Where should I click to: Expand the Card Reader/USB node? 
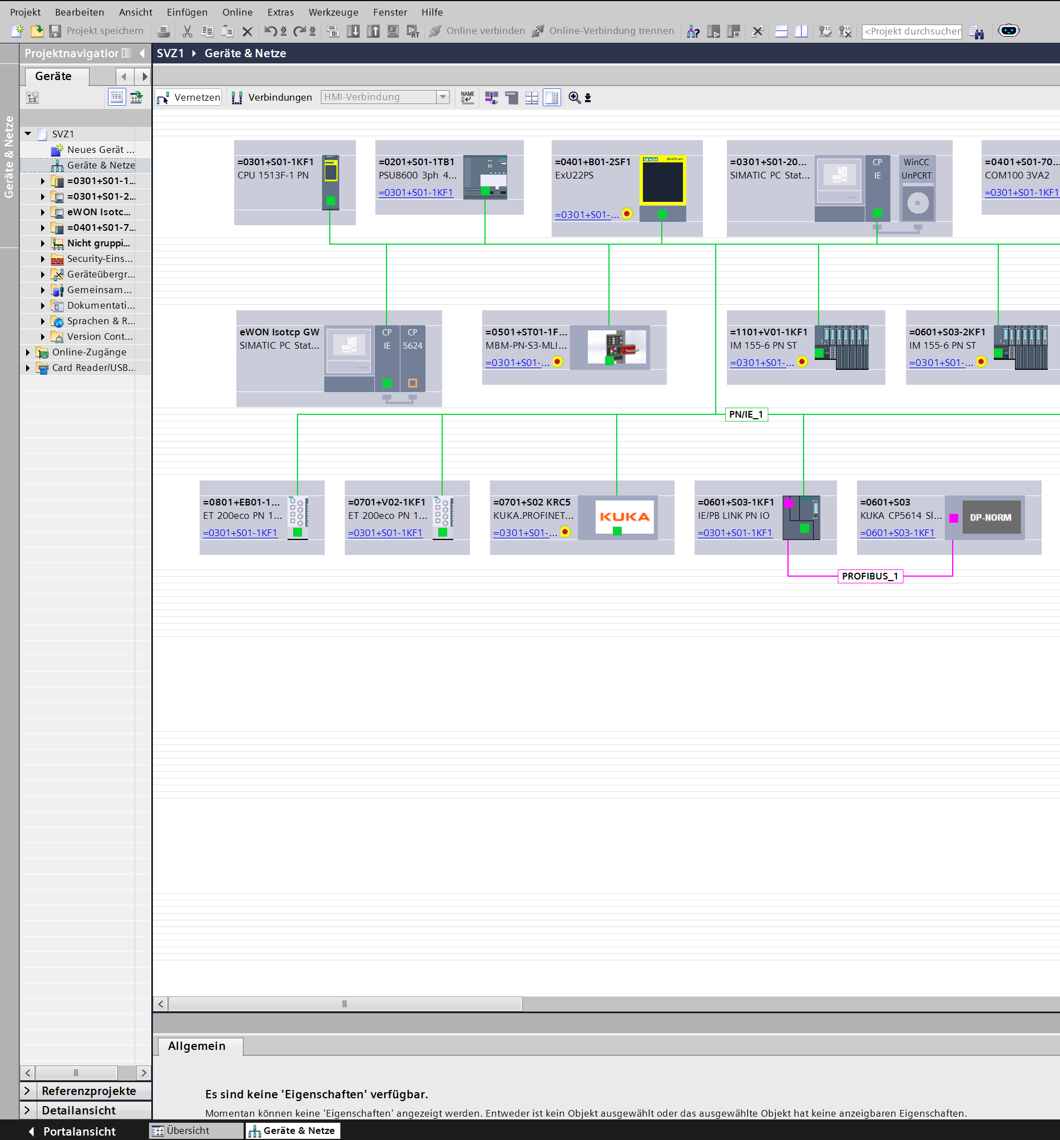[x=28, y=368]
